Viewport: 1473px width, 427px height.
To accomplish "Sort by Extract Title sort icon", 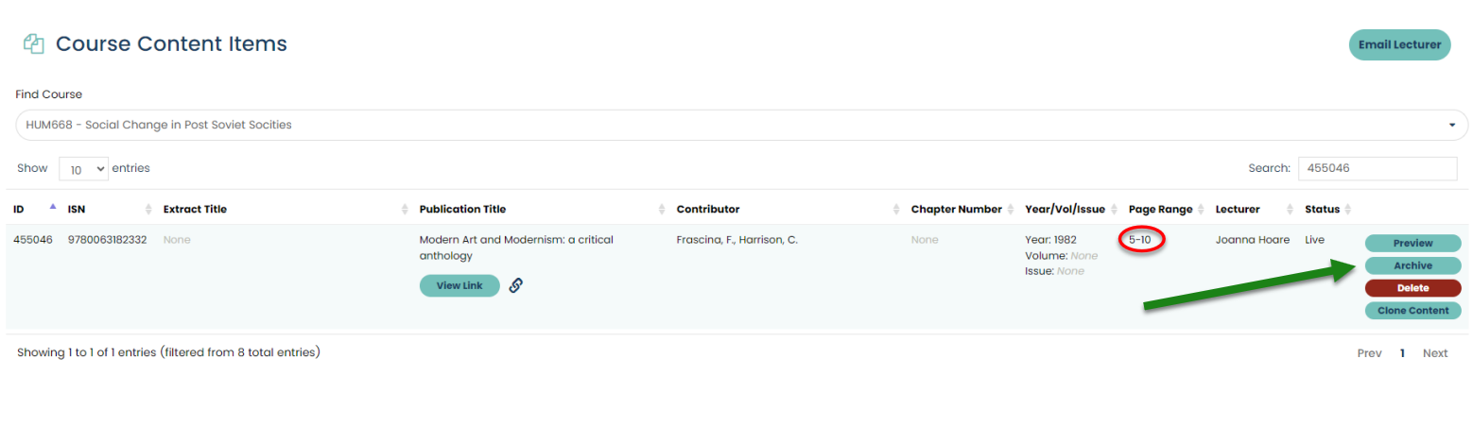I will pyautogui.click(x=404, y=209).
